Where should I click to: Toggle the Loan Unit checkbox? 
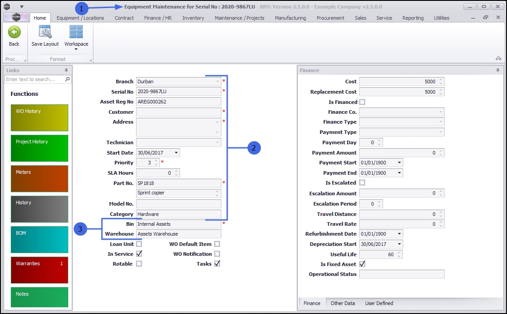(139, 244)
